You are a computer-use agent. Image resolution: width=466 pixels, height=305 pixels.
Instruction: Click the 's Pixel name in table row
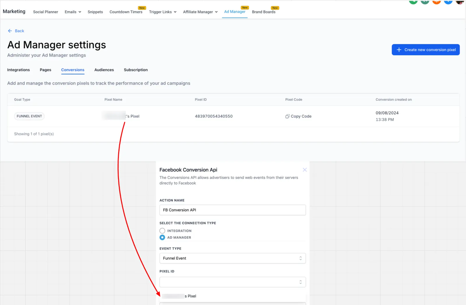click(x=121, y=116)
